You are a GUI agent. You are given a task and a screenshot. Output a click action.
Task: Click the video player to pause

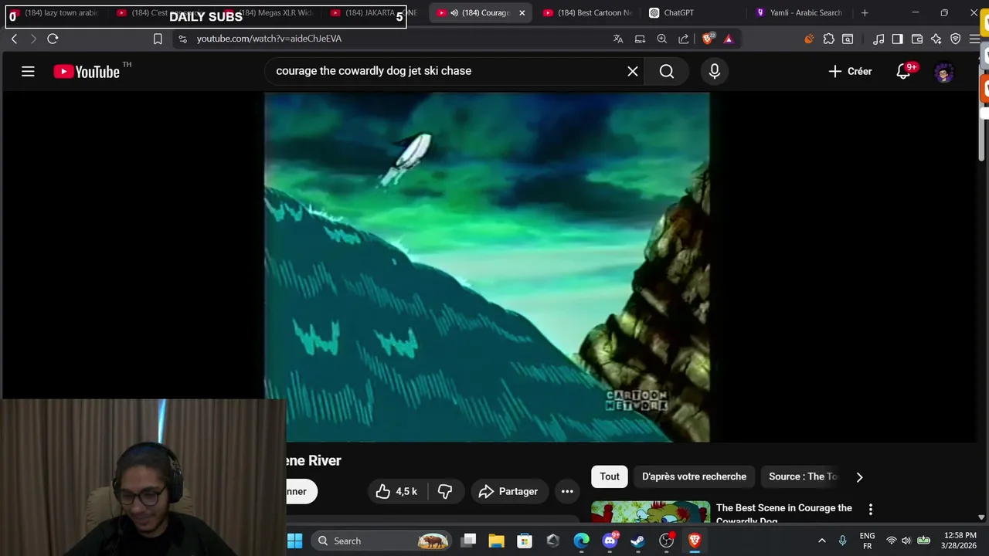pyautogui.click(x=487, y=267)
